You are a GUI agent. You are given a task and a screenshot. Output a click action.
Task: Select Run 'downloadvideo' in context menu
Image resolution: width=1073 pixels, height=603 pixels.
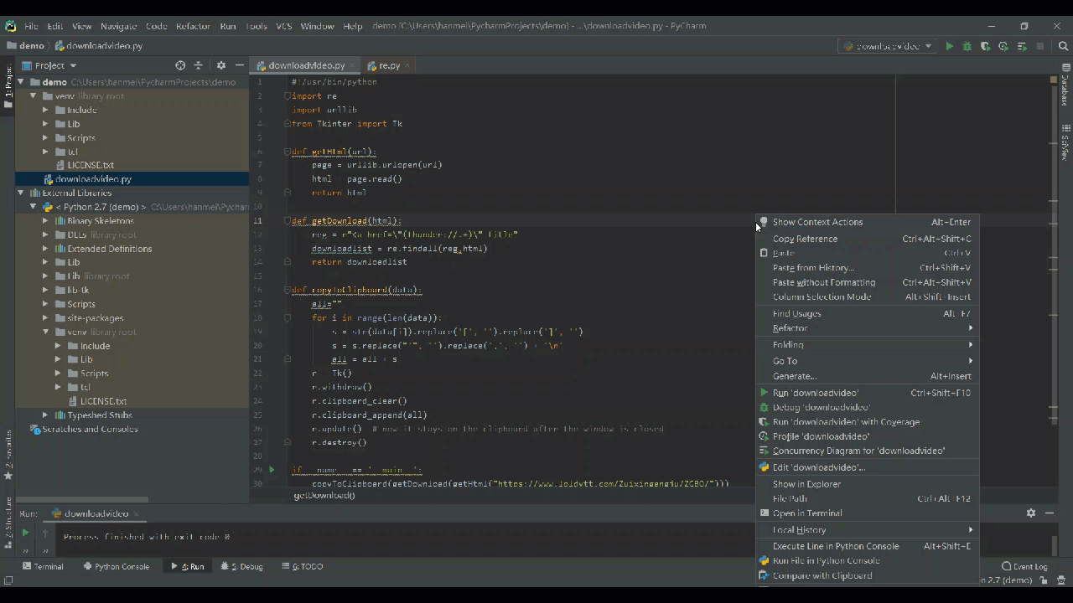tap(868, 393)
